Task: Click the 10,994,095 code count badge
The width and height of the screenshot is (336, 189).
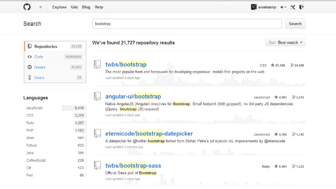Action: 73,57
